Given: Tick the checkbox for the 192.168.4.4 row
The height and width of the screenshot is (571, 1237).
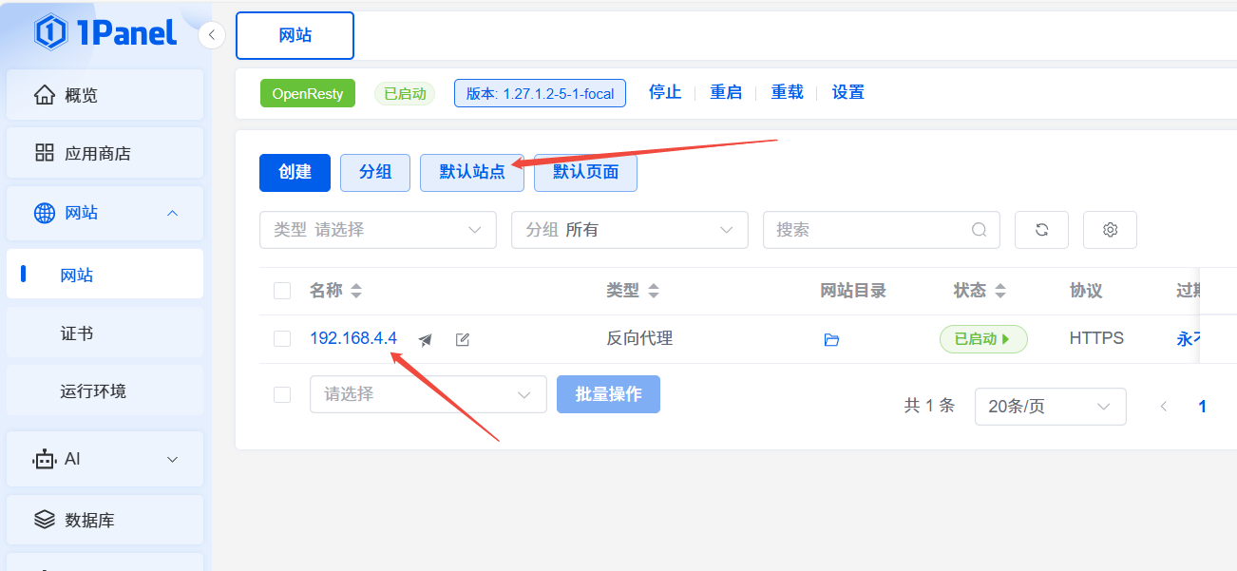Looking at the screenshot, I should (282, 338).
